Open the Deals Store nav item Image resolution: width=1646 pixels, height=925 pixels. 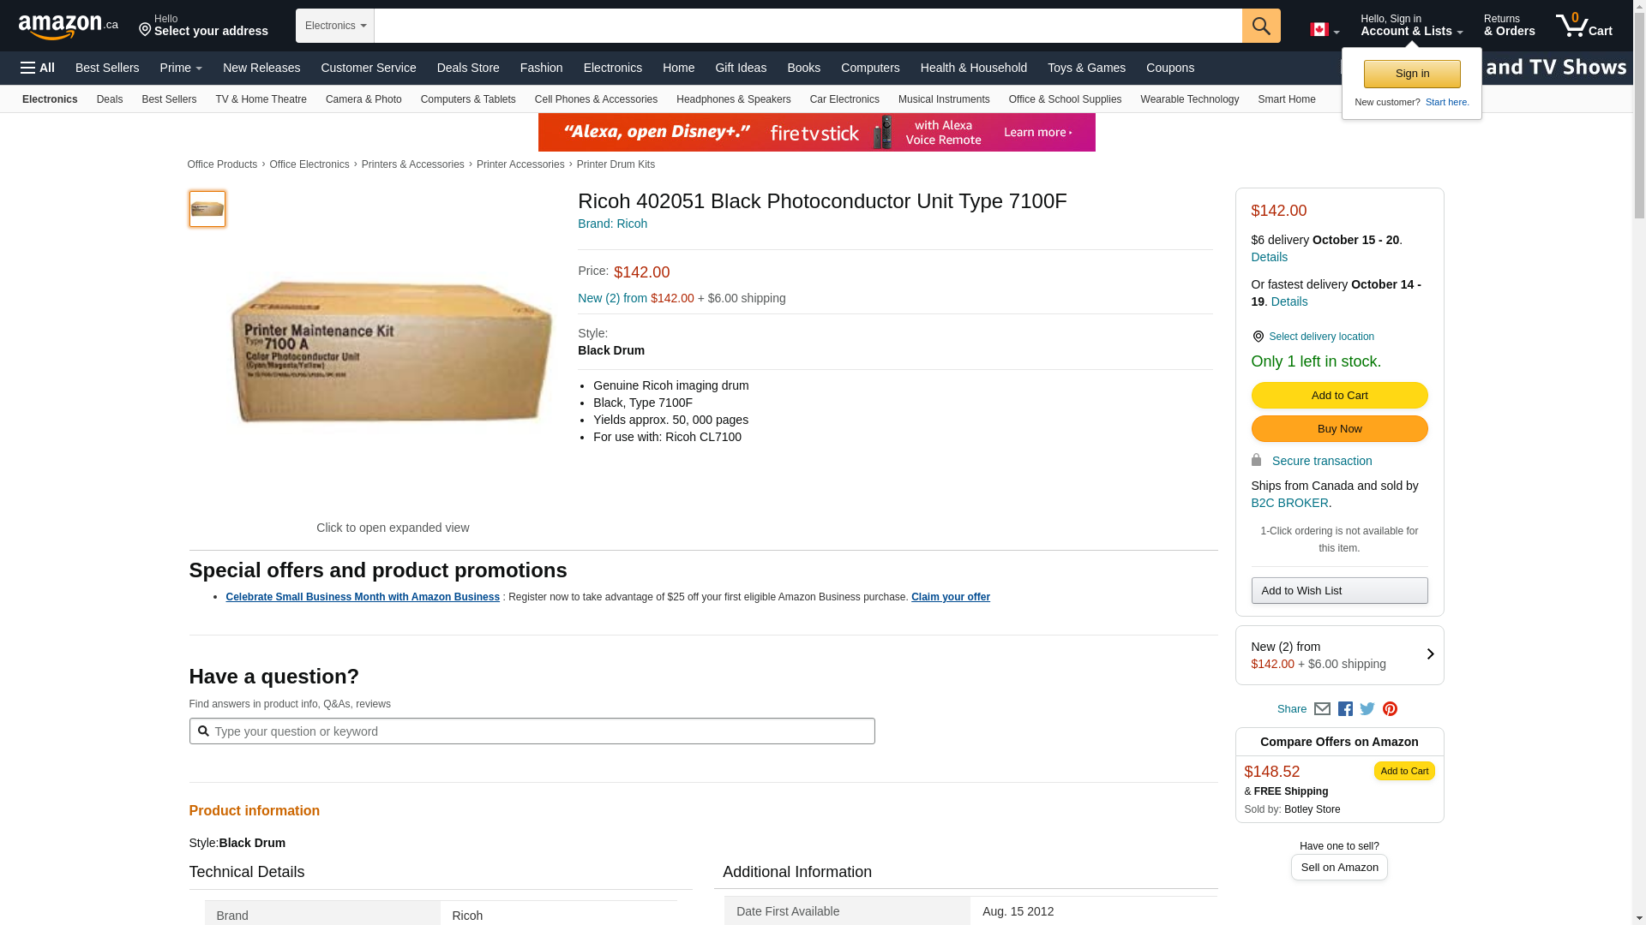(x=468, y=68)
